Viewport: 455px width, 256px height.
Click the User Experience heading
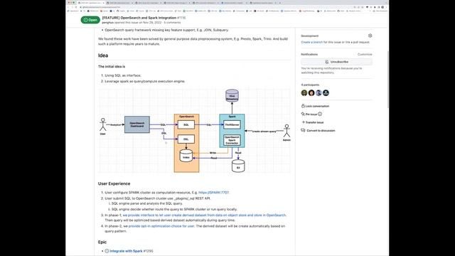(114, 183)
